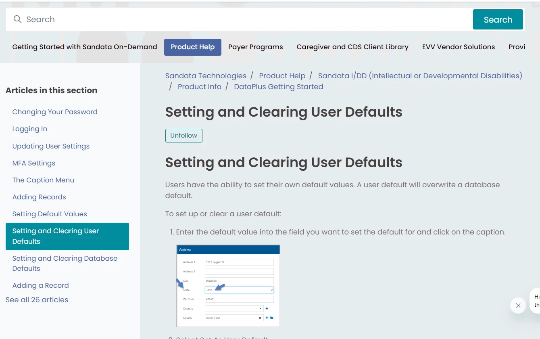Open the Payer Programs menu item
The width and height of the screenshot is (540, 339).
(256, 47)
